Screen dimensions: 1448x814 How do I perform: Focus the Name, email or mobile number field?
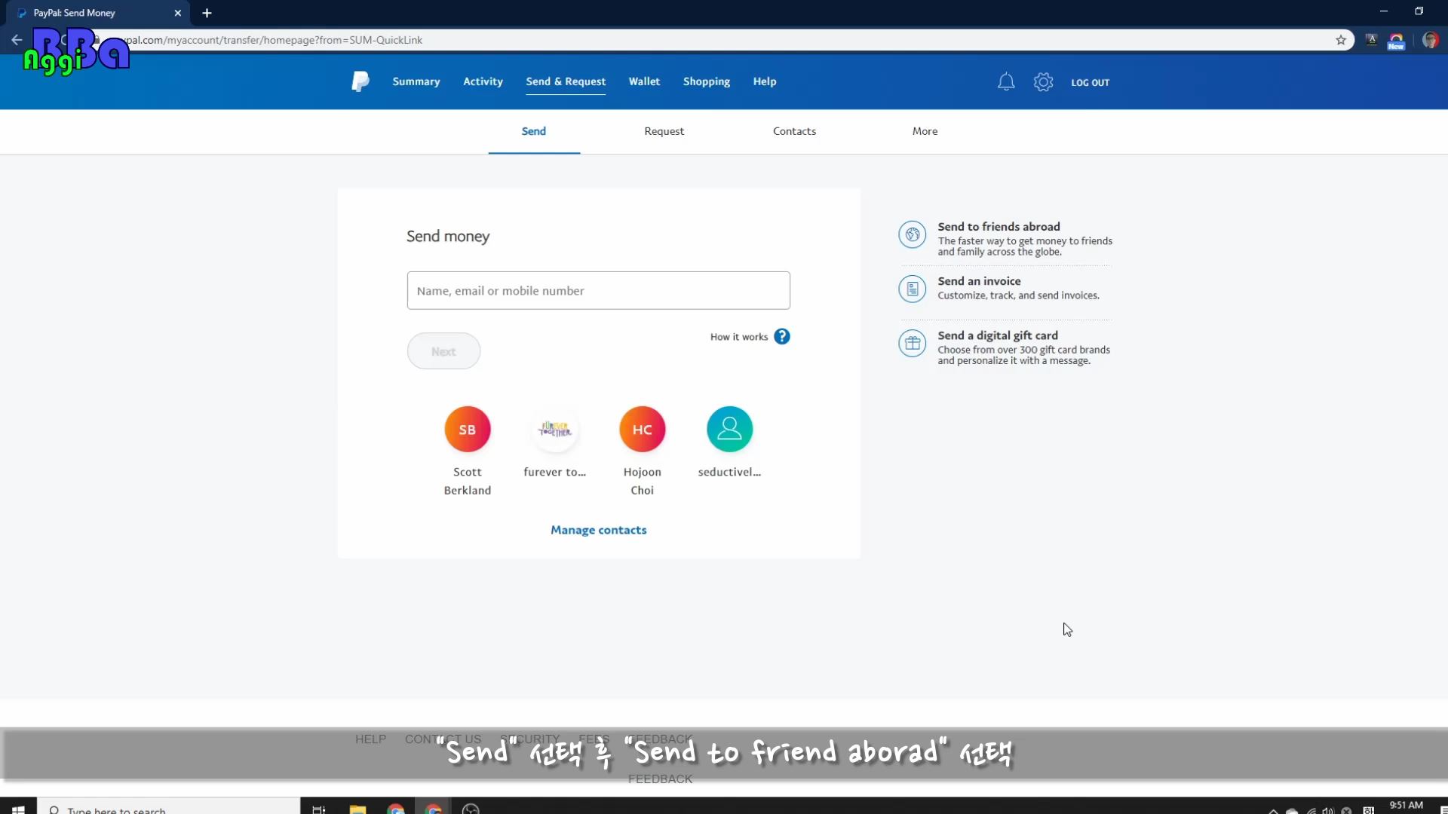point(599,290)
